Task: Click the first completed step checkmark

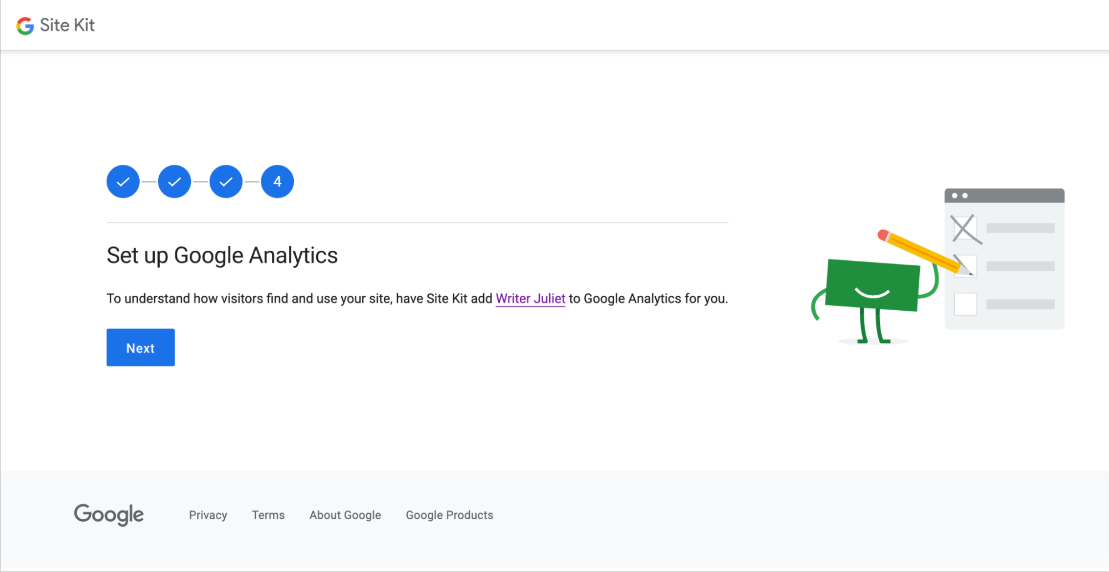Action: [123, 181]
